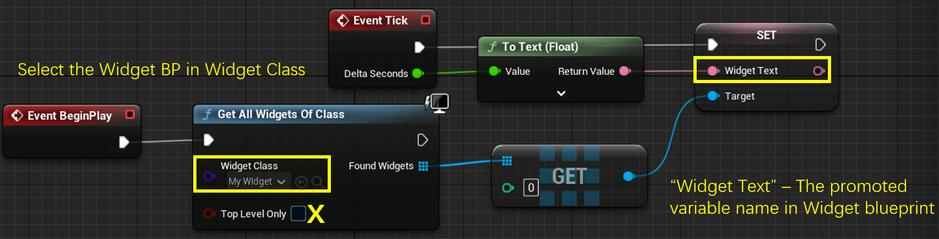Screen dimensions: 939x239
Task: Click the To Text Return Value pink pin
Action: 624,72
